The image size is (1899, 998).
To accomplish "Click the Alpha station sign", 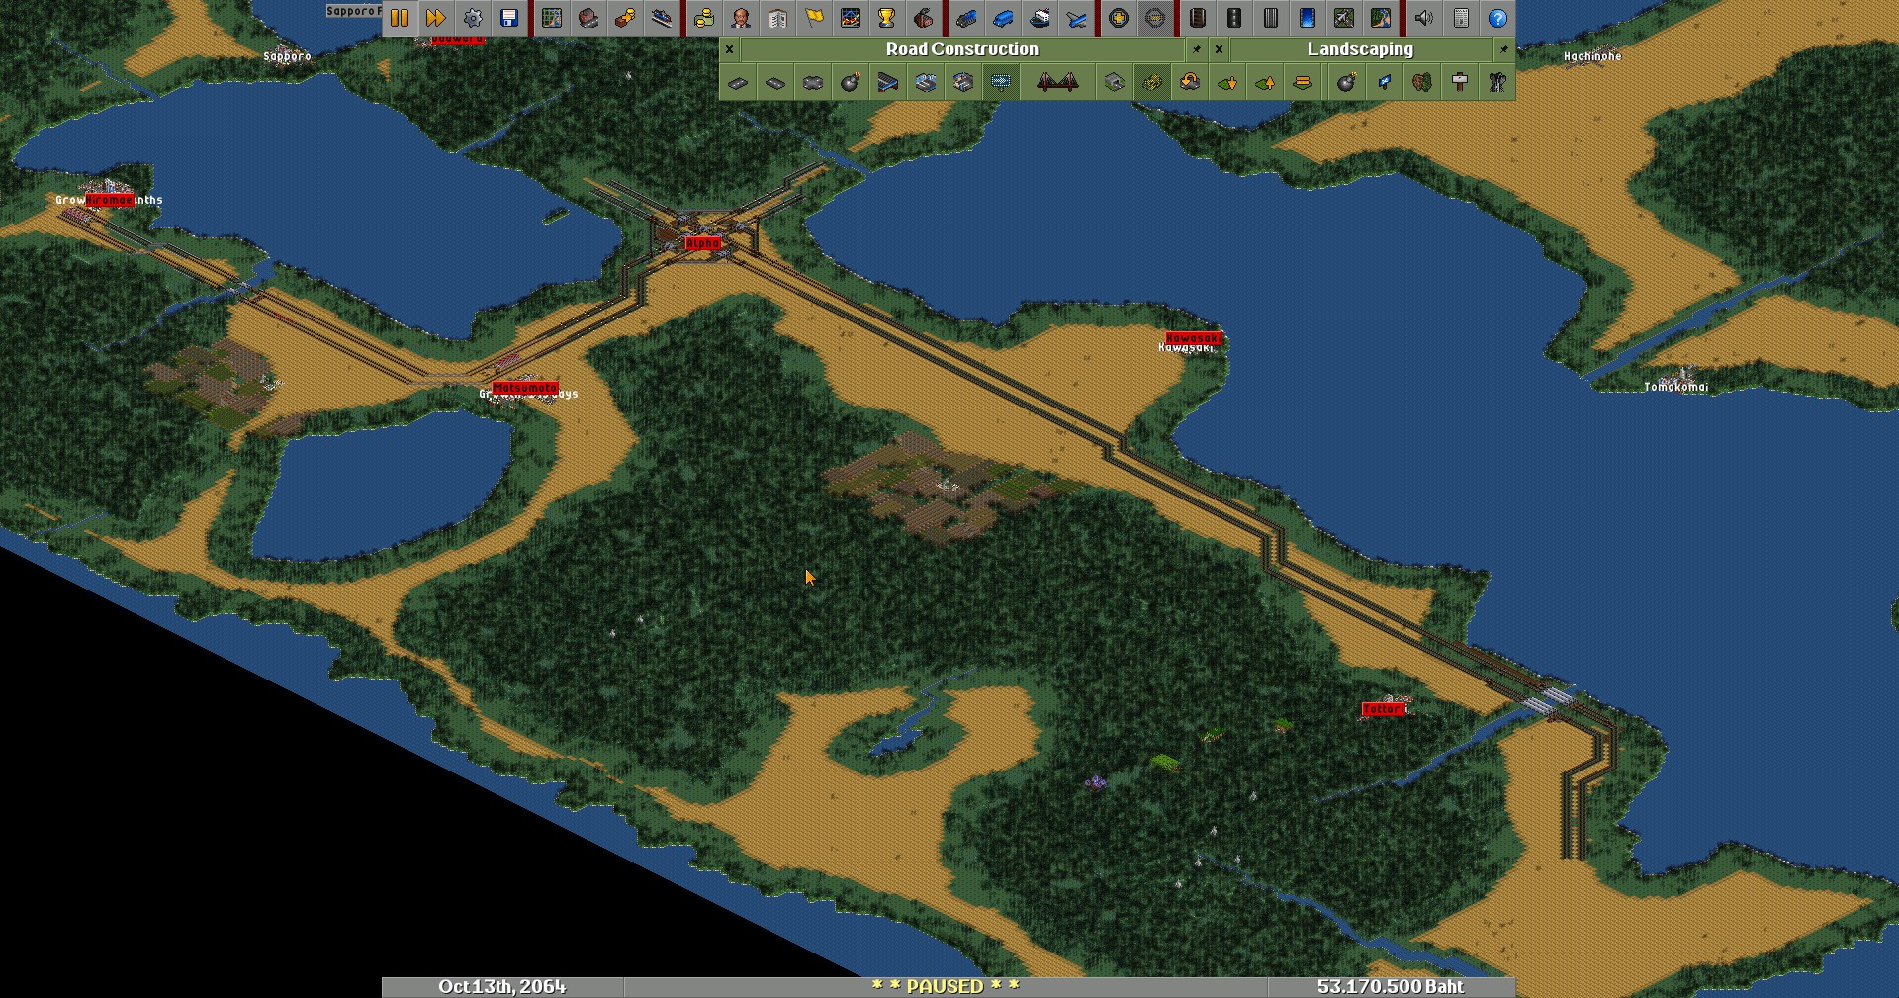I will coord(702,243).
